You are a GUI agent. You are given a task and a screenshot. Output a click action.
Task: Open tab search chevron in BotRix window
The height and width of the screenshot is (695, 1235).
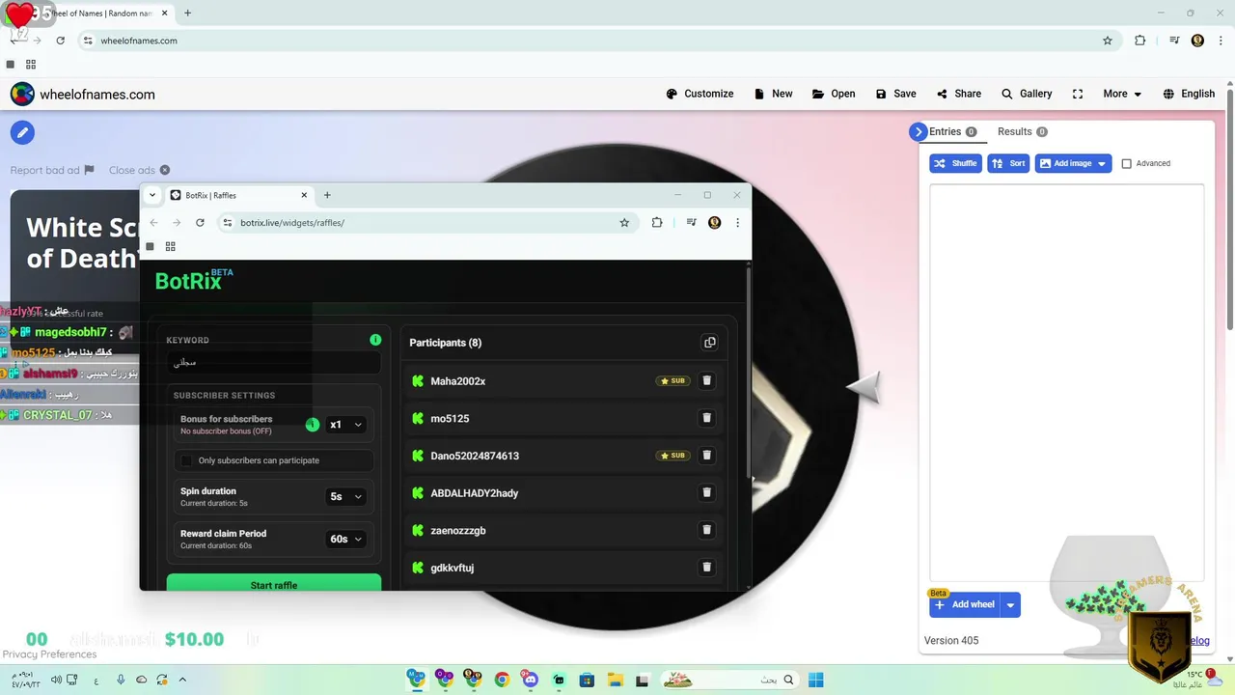tap(152, 195)
